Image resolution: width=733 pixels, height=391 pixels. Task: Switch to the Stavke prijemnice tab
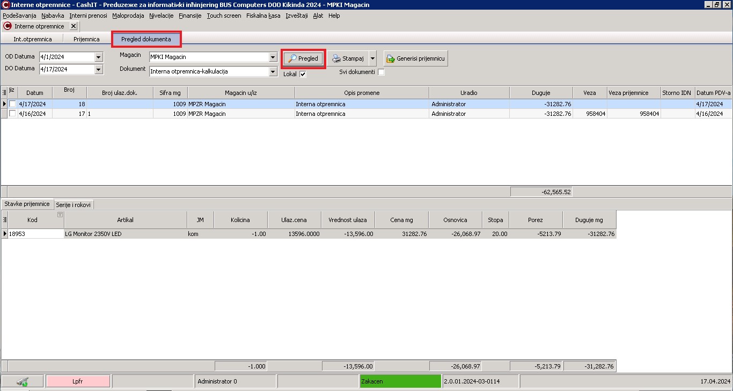tap(27, 204)
